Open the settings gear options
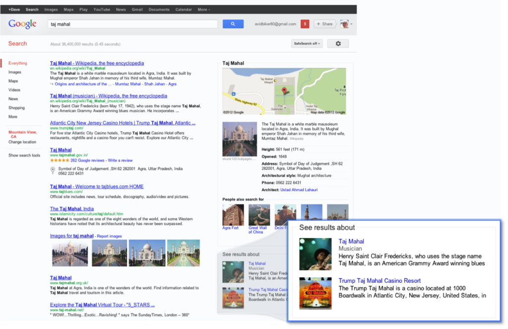This screenshot has width=508, height=329. (338, 44)
